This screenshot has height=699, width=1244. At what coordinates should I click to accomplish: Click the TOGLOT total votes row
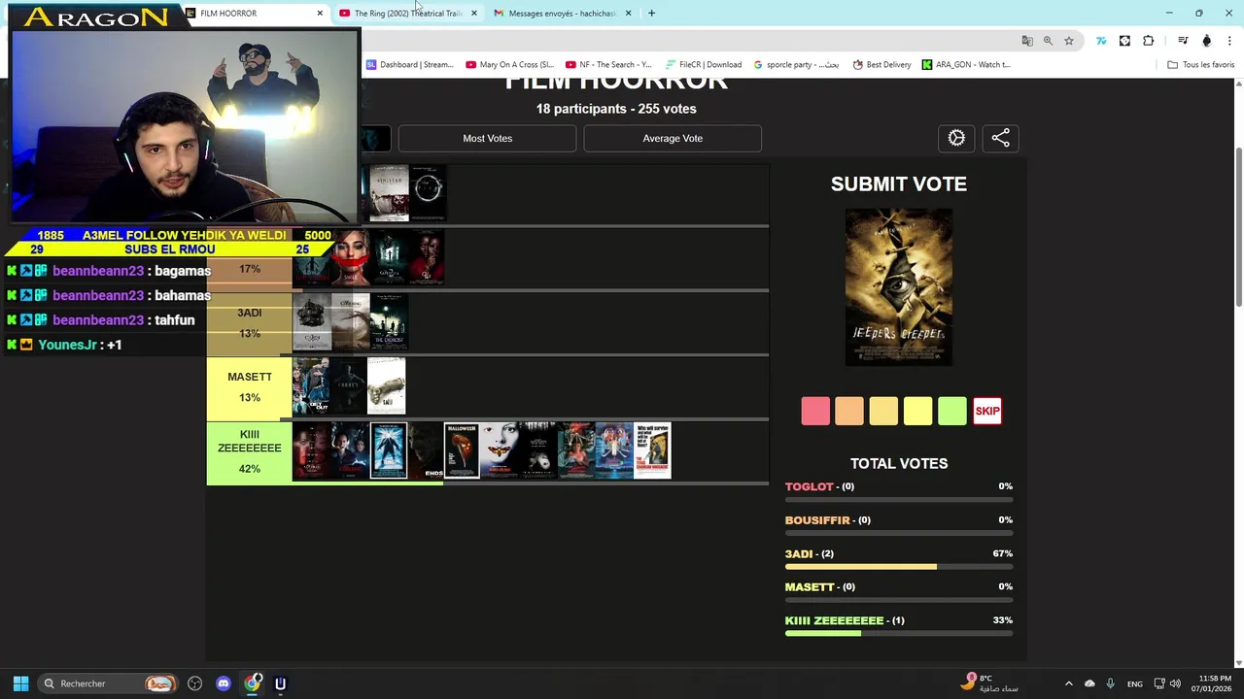[x=899, y=491]
